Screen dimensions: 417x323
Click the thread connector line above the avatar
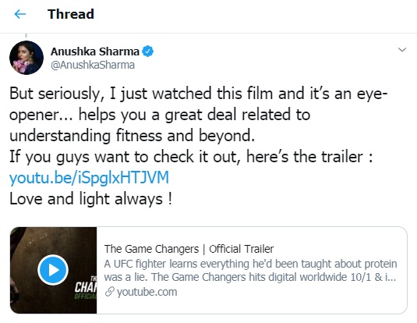(26, 35)
